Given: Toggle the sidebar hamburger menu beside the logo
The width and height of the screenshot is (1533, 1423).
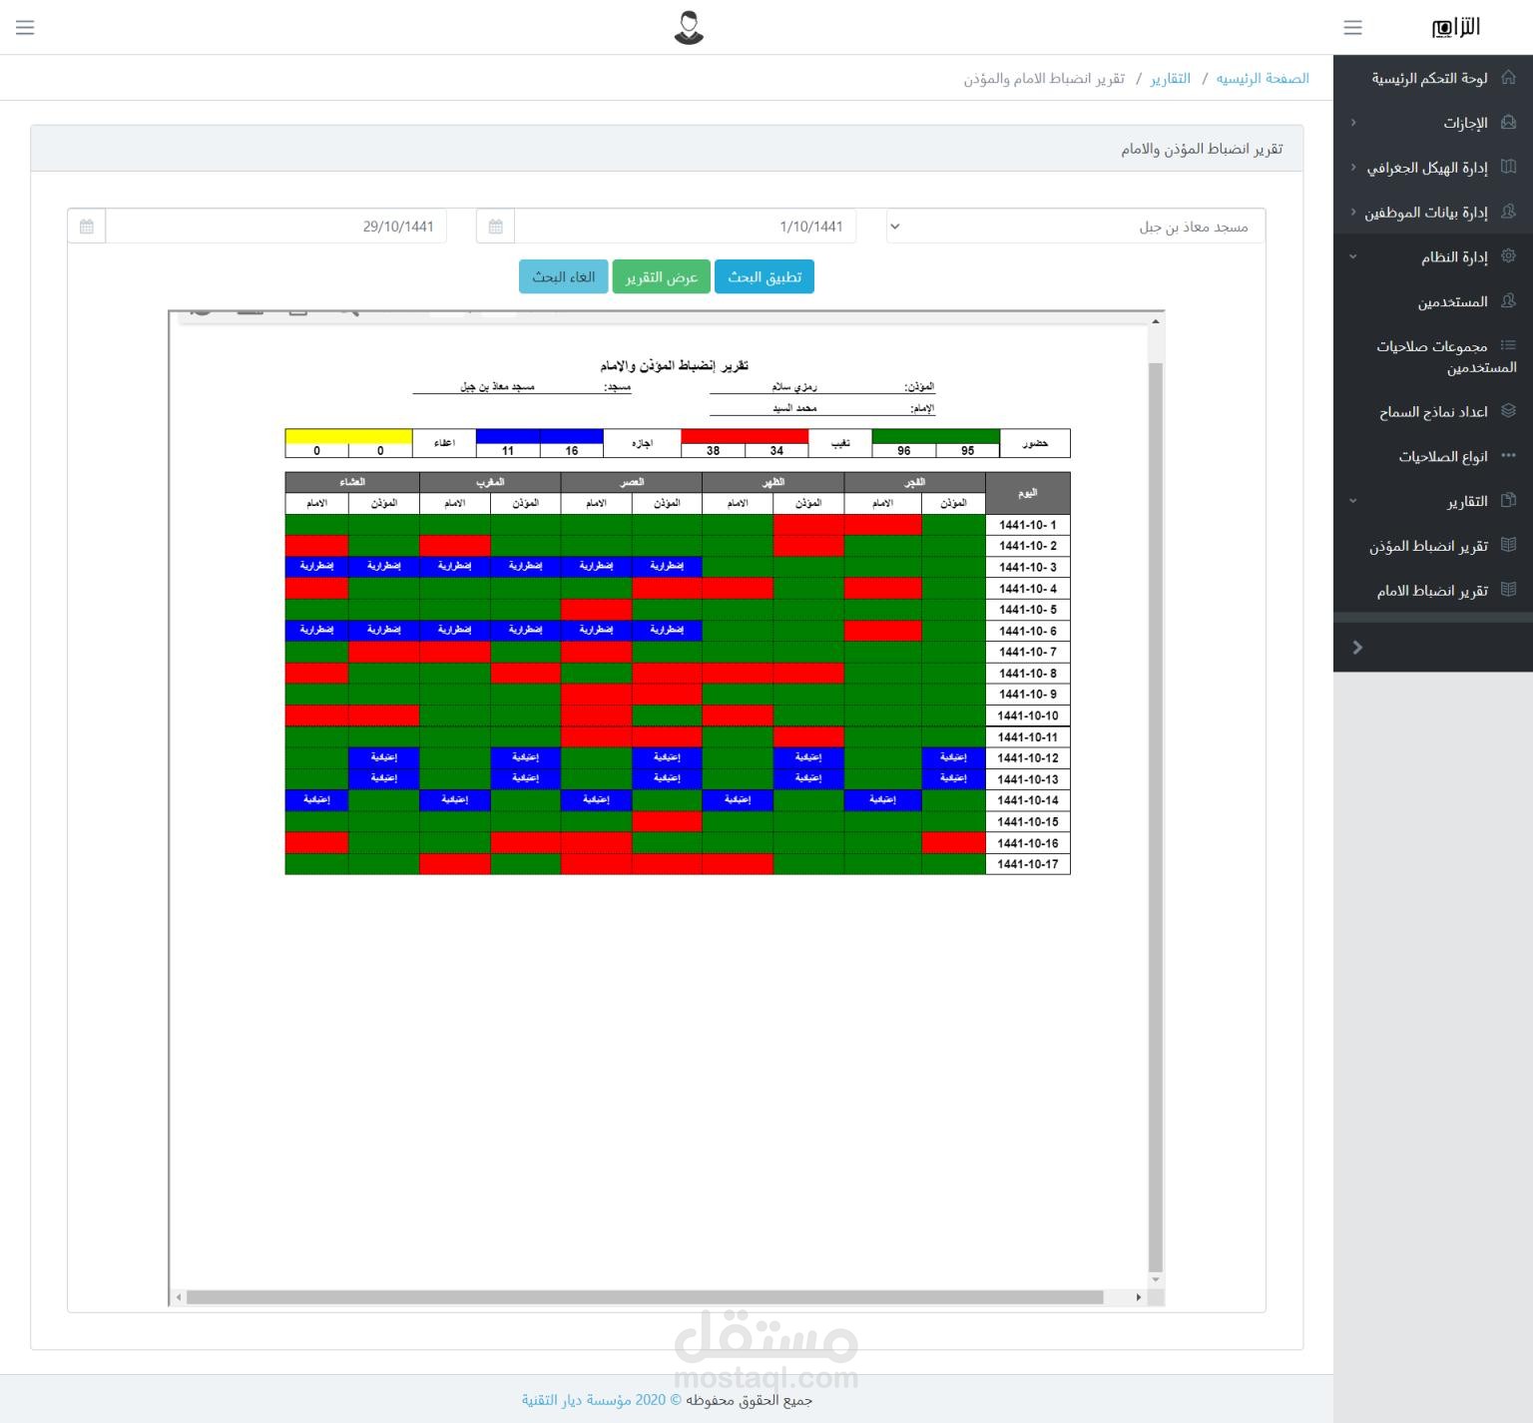Looking at the screenshot, I should (x=1352, y=28).
